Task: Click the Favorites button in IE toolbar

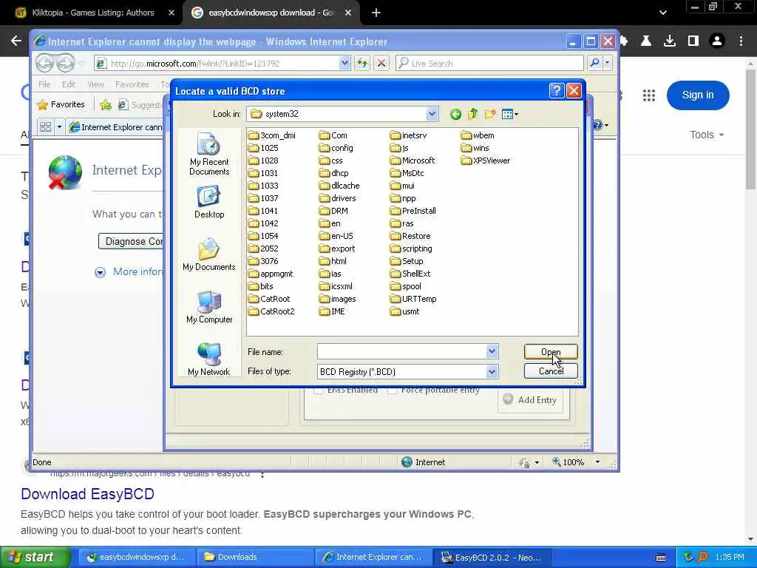Action: pos(61,104)
